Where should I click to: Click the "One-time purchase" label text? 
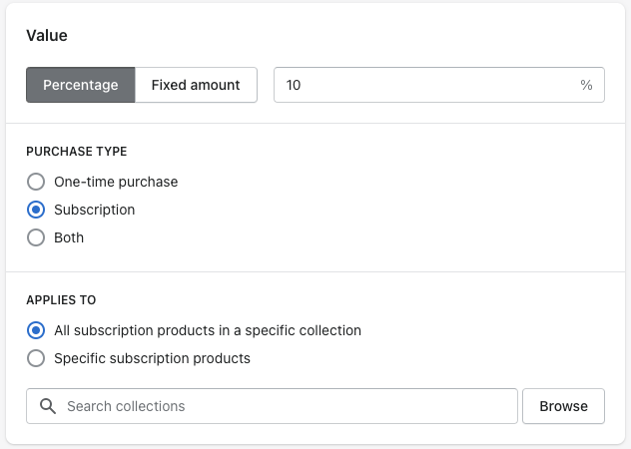tap(116, 182)
